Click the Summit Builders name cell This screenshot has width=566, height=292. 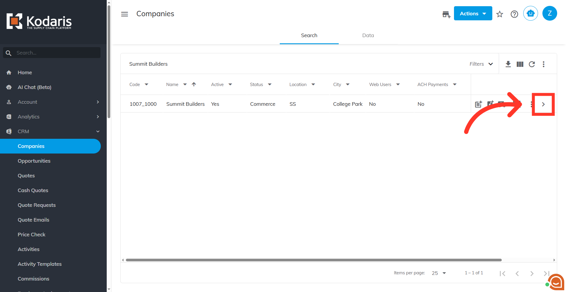(x=185, y=104)
